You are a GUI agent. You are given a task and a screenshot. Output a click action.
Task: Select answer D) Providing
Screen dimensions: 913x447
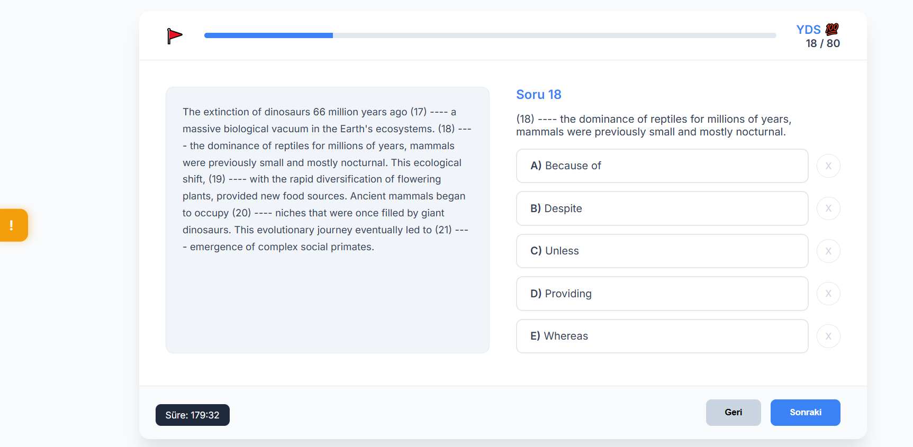pyautogui.click(x=662, y=294)
